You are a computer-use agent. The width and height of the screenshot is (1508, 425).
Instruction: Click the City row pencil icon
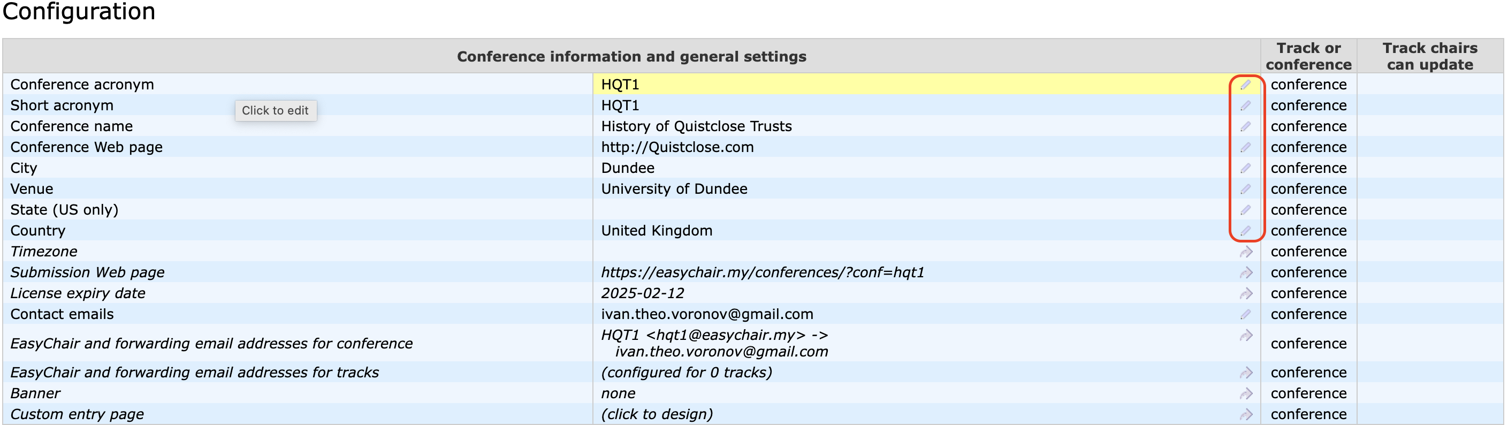(1245, 169)
